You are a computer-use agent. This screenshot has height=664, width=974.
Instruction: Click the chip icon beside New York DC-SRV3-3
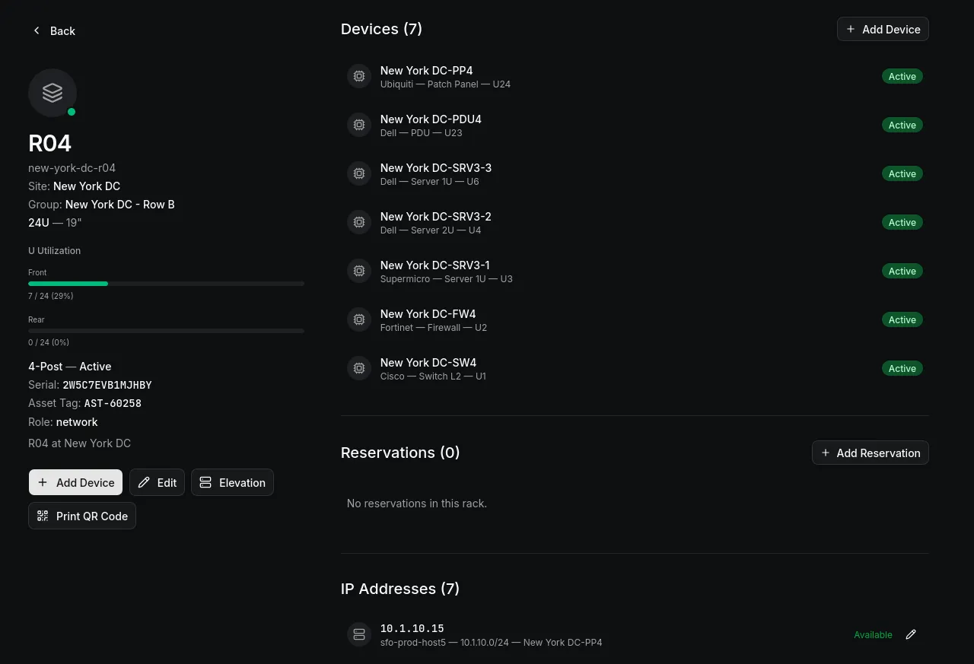tap(359, 174)
